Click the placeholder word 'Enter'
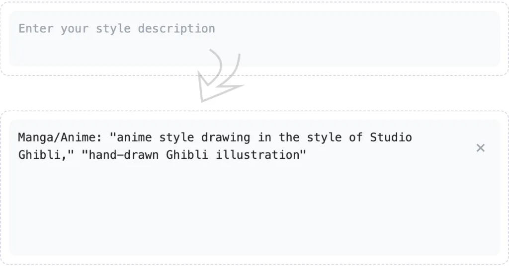The width and height of the screenshot is (509, 266). pos(36,28)
